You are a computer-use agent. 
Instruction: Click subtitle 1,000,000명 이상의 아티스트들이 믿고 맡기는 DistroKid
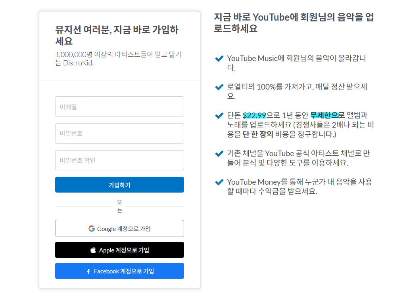click(118, 59)
